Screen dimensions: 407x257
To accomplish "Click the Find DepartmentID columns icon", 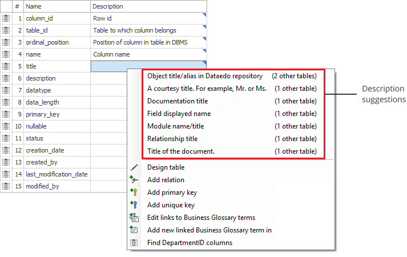I will point(134,243).
